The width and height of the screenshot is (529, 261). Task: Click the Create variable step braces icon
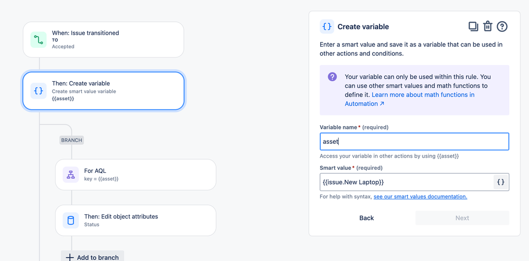(x=39, y=91)
